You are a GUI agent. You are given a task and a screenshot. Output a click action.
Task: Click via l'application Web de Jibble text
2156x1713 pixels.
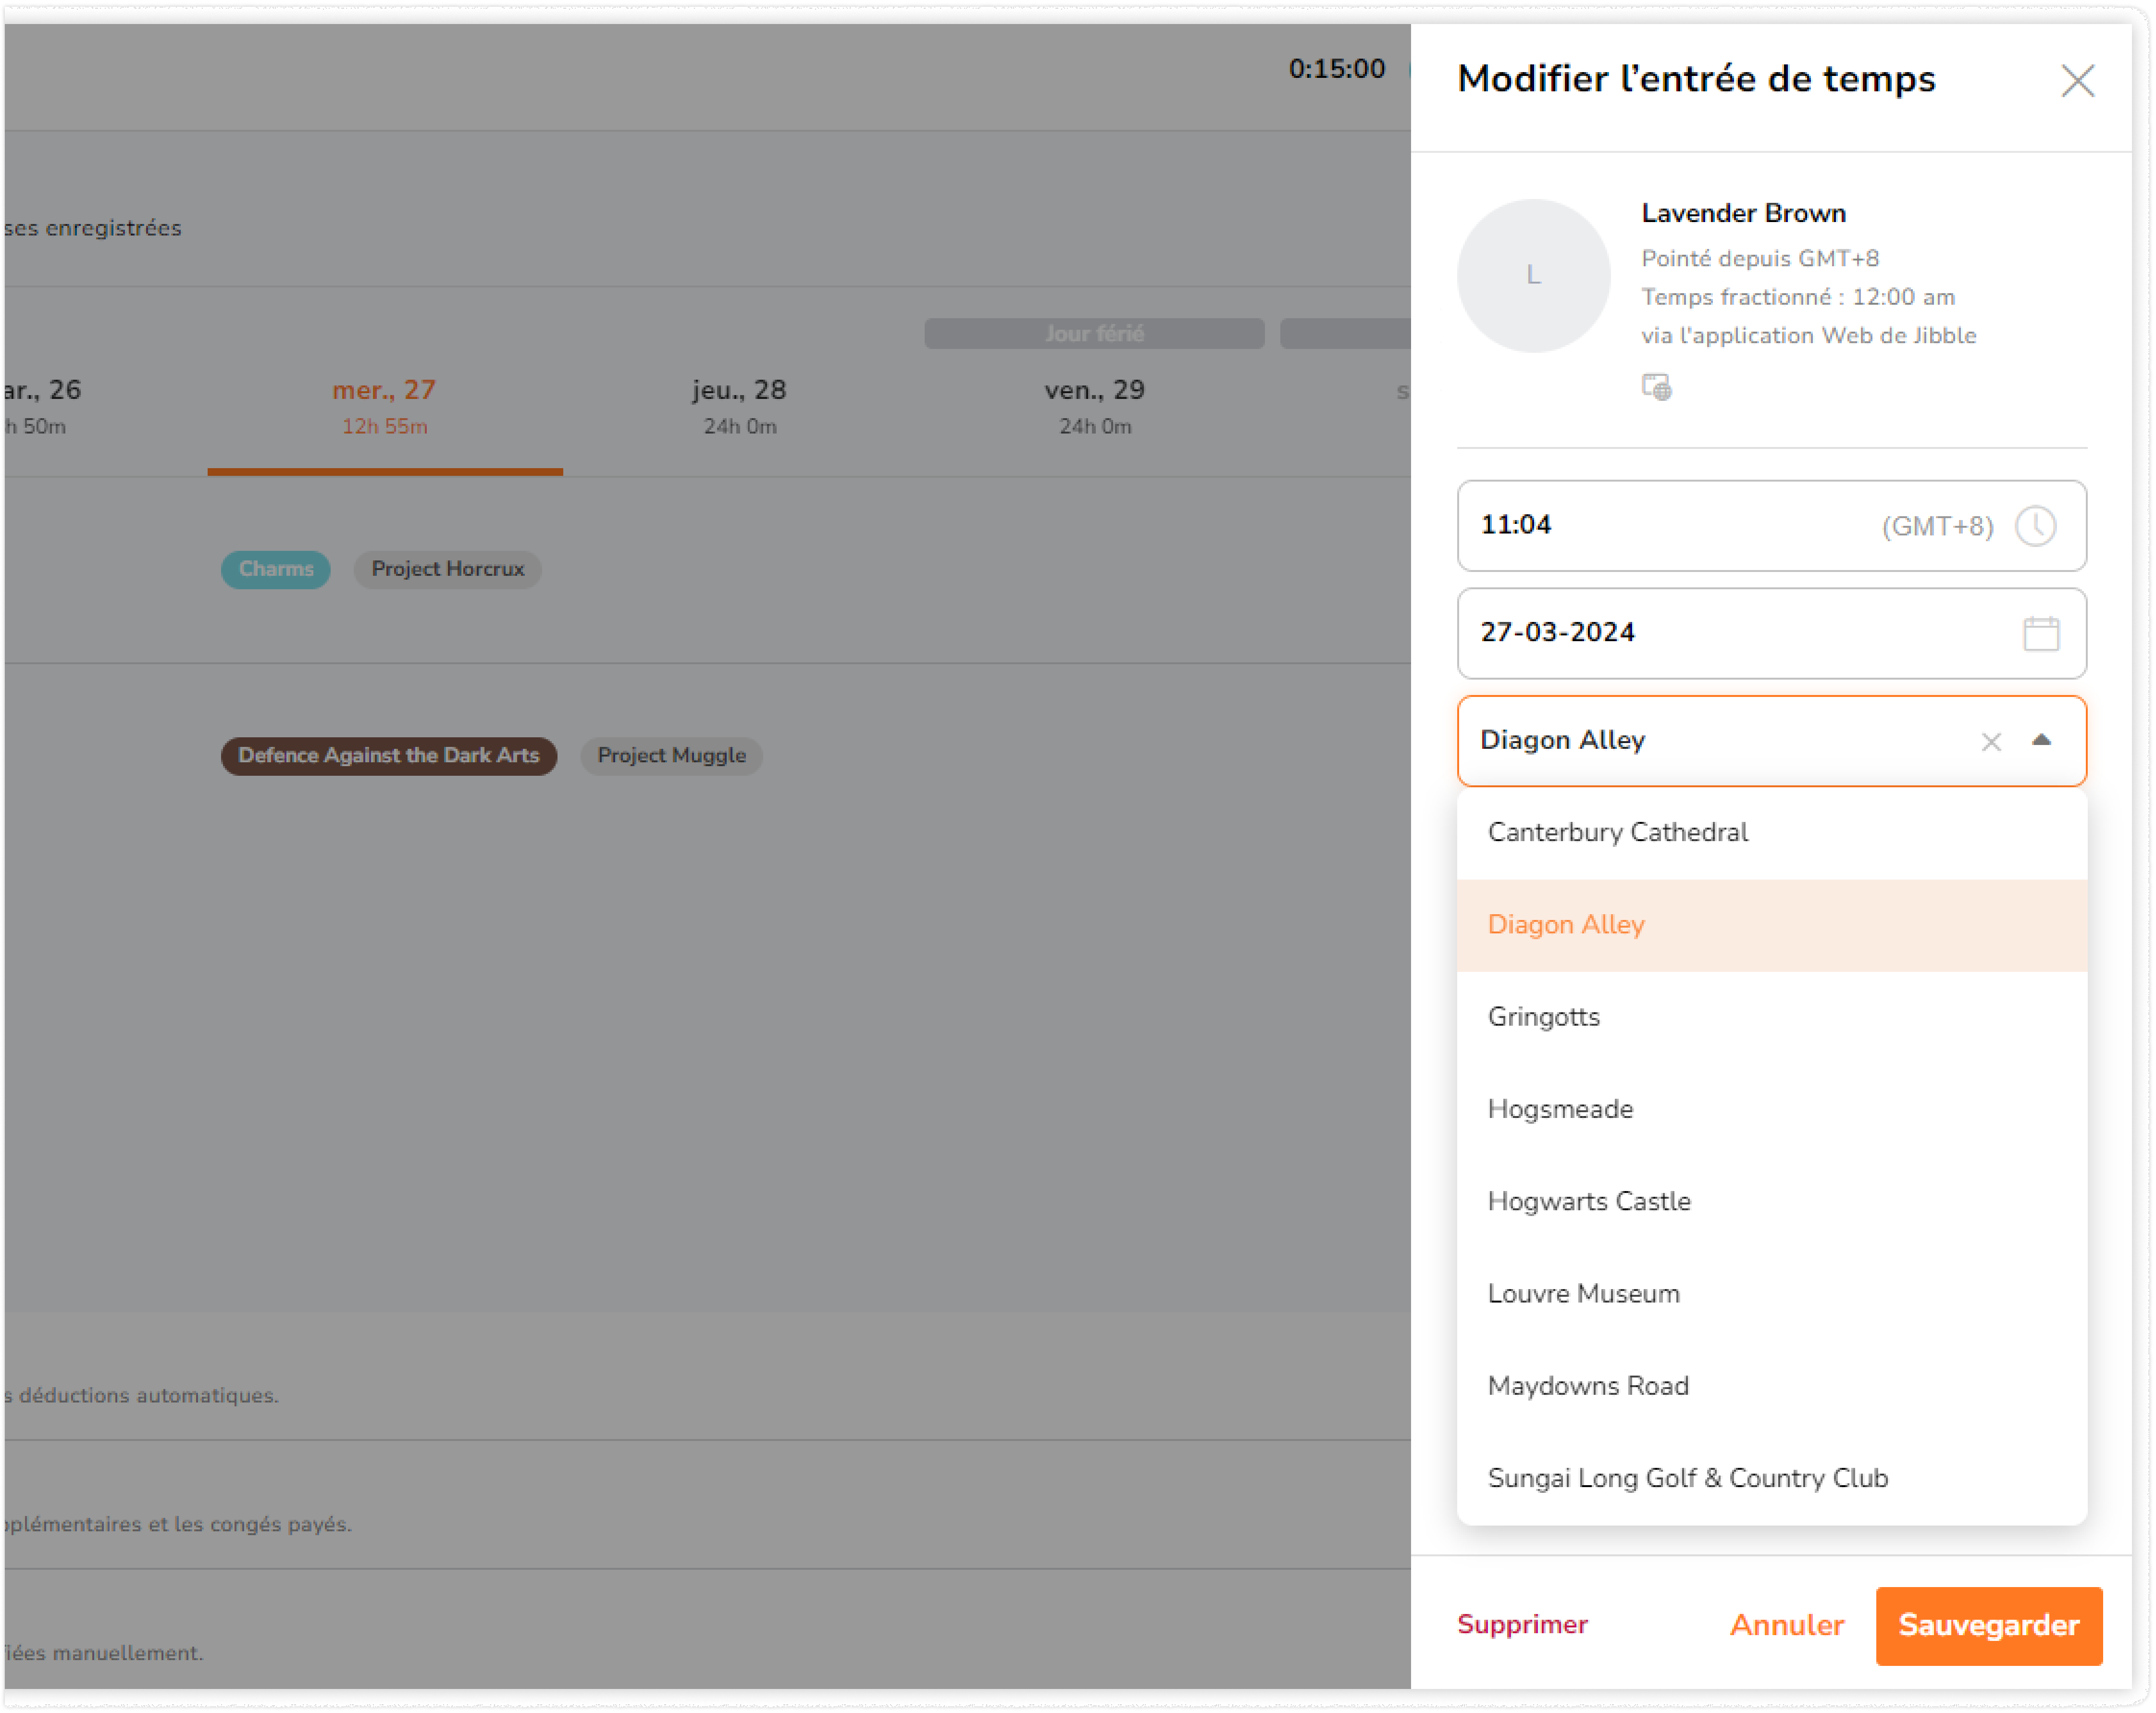1808,335
